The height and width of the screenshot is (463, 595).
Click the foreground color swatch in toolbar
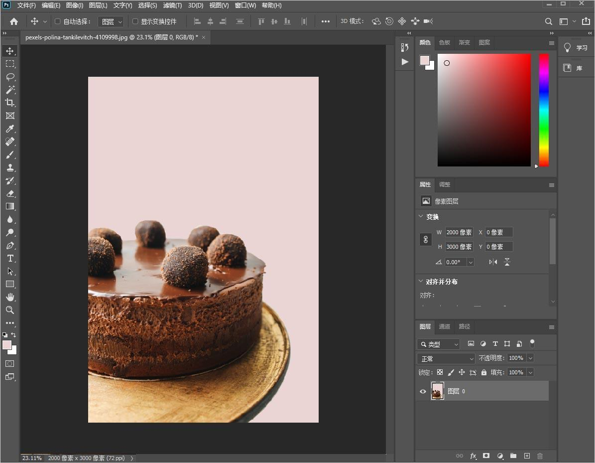pos(7,345)
